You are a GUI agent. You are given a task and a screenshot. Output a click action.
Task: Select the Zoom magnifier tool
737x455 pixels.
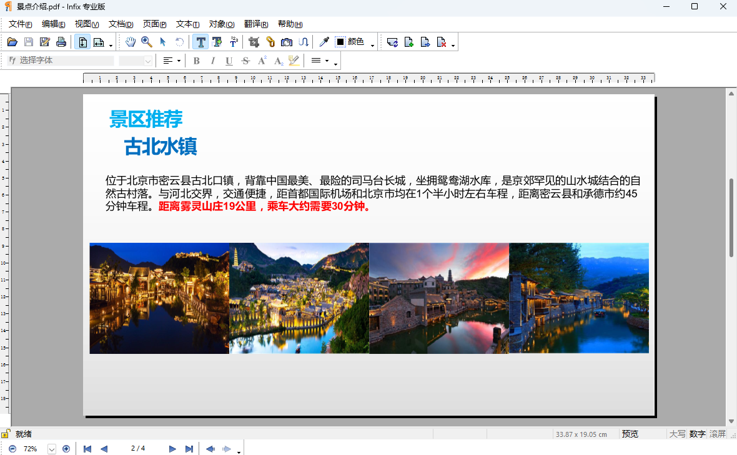pyautogui.click(x=147, y=42)
